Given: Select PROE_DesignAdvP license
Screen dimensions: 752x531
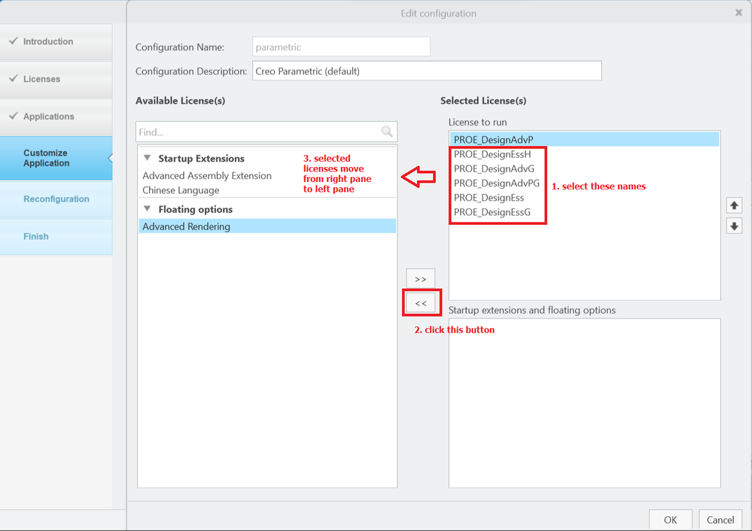Looking at the screenshot, I should click(584, 139).
